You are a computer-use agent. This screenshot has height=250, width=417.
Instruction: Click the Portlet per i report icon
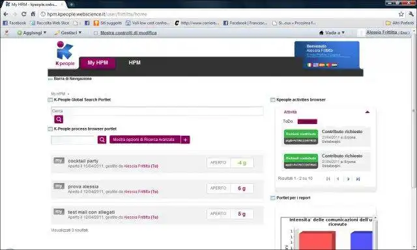coord(272,198)
